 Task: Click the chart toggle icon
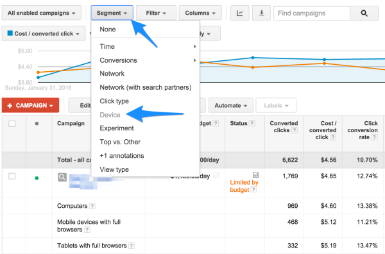coord(239,13)
